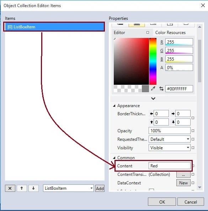Collapse the Common section
Screen dimensions: 208x211
[x=114, y=157]
